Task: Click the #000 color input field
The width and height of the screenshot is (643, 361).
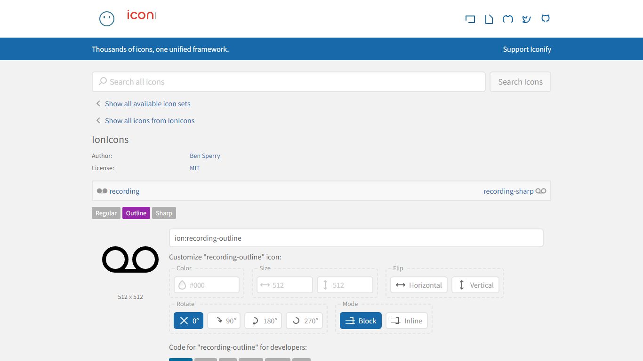Action: (207, 285)
